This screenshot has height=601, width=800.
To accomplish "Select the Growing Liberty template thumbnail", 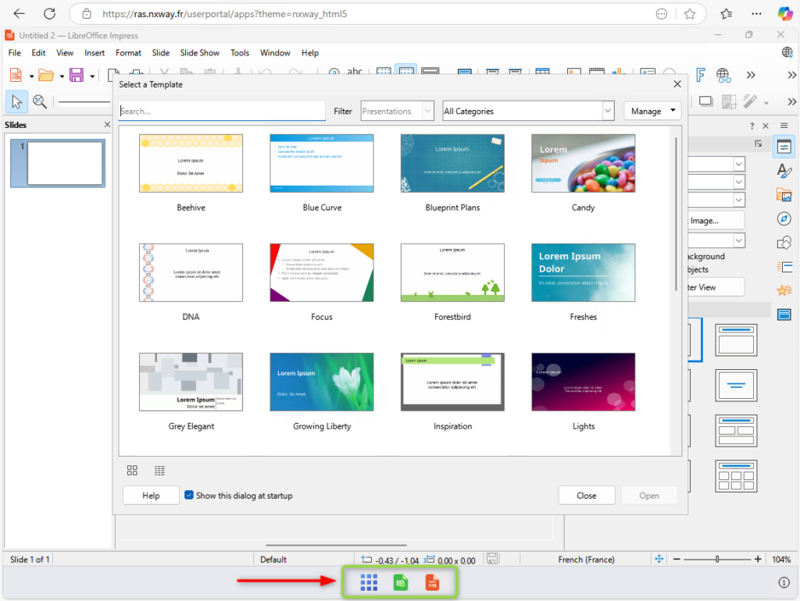I will pyautogui.click(x=322, y=382).
